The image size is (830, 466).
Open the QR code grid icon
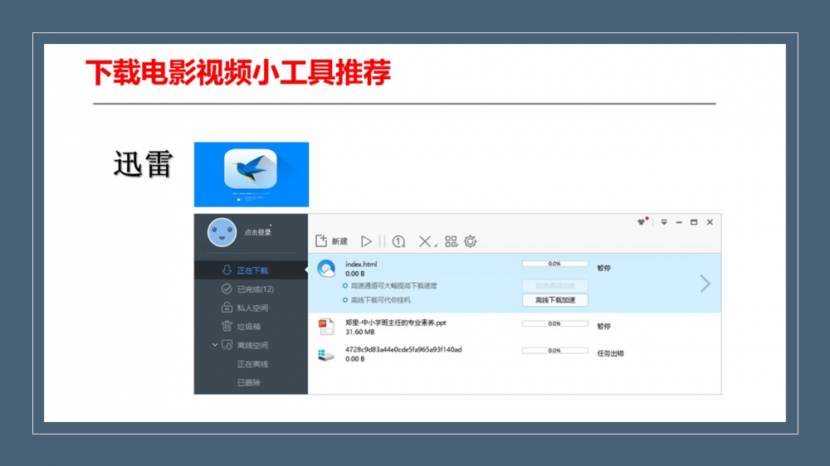[451, 241]
